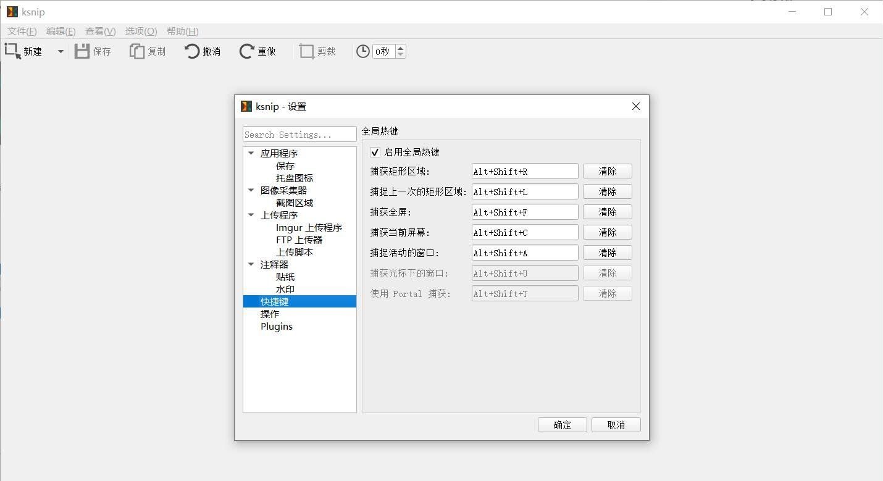Open the 帮助(H) menu

183,31
